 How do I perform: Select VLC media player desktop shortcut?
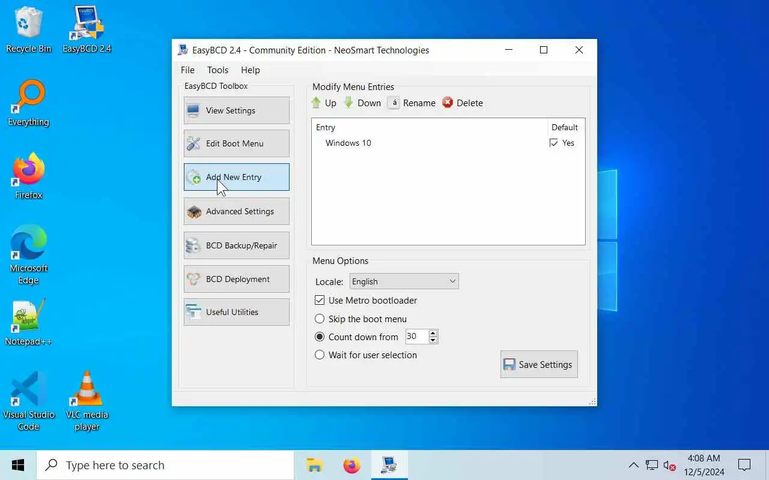pyautogui.click(x=87, y=401)
